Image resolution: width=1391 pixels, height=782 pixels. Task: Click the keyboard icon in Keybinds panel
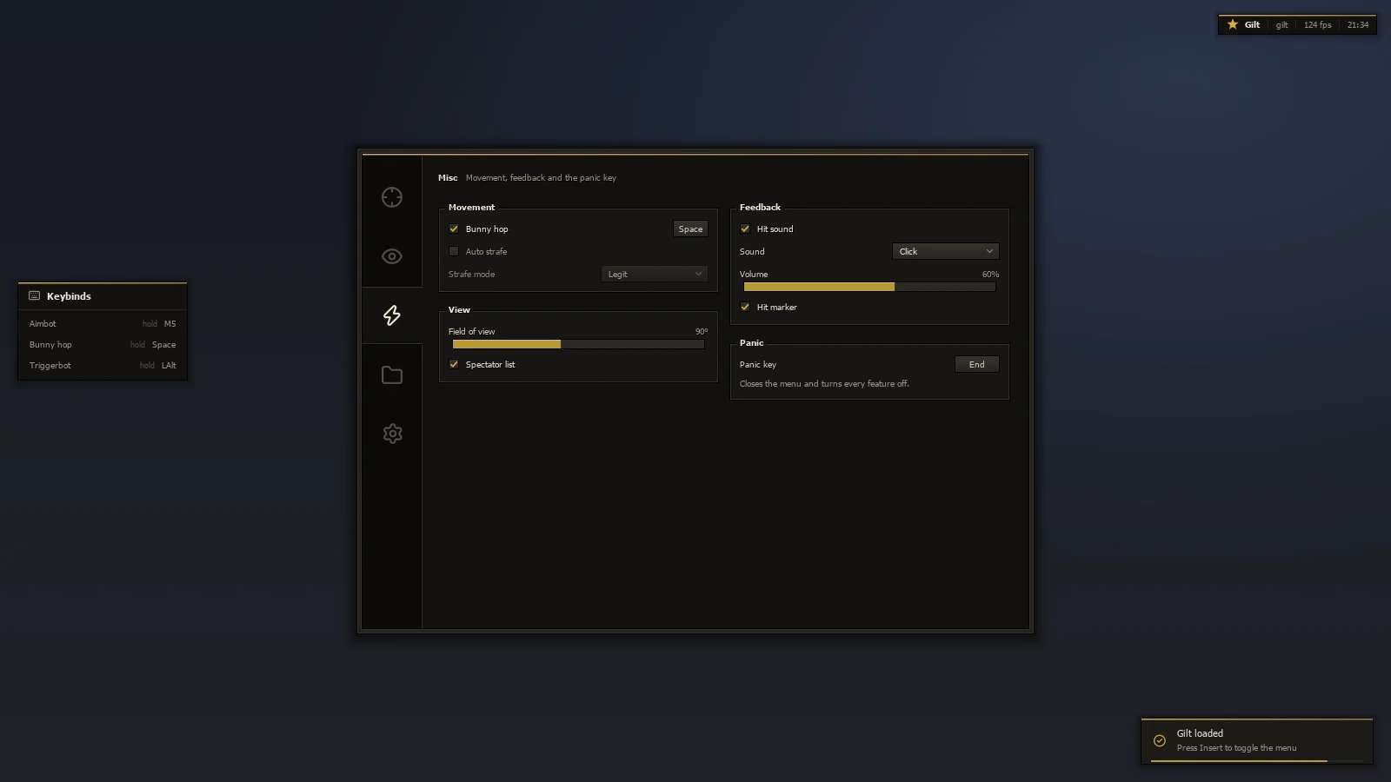pos(35,295)
